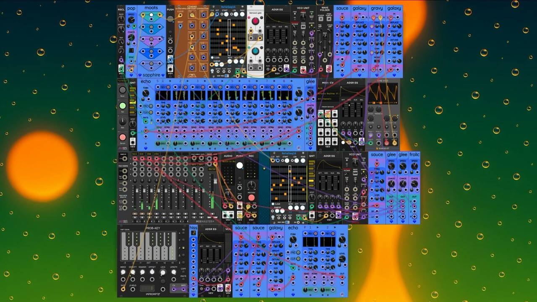Screen dimensions: 537x302
Task: Toggle the MODE switch on gravy module
Action: [377, 61]
